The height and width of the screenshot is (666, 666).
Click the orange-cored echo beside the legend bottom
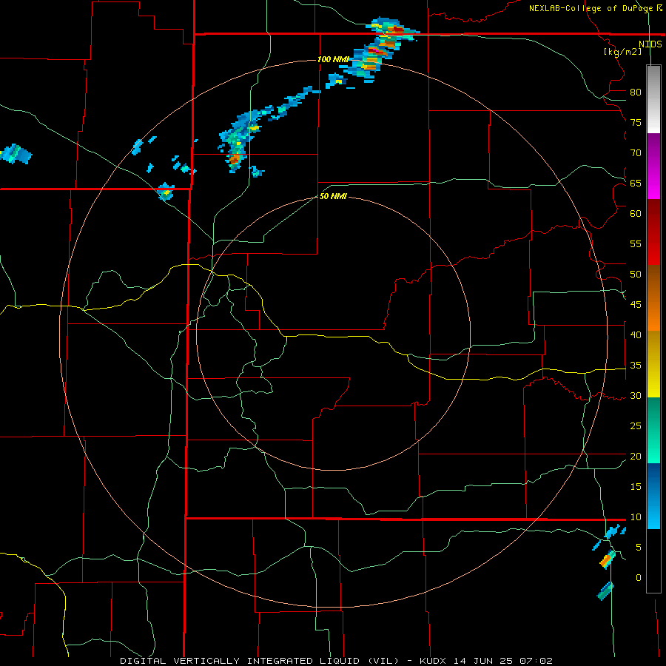pos(608,559)
